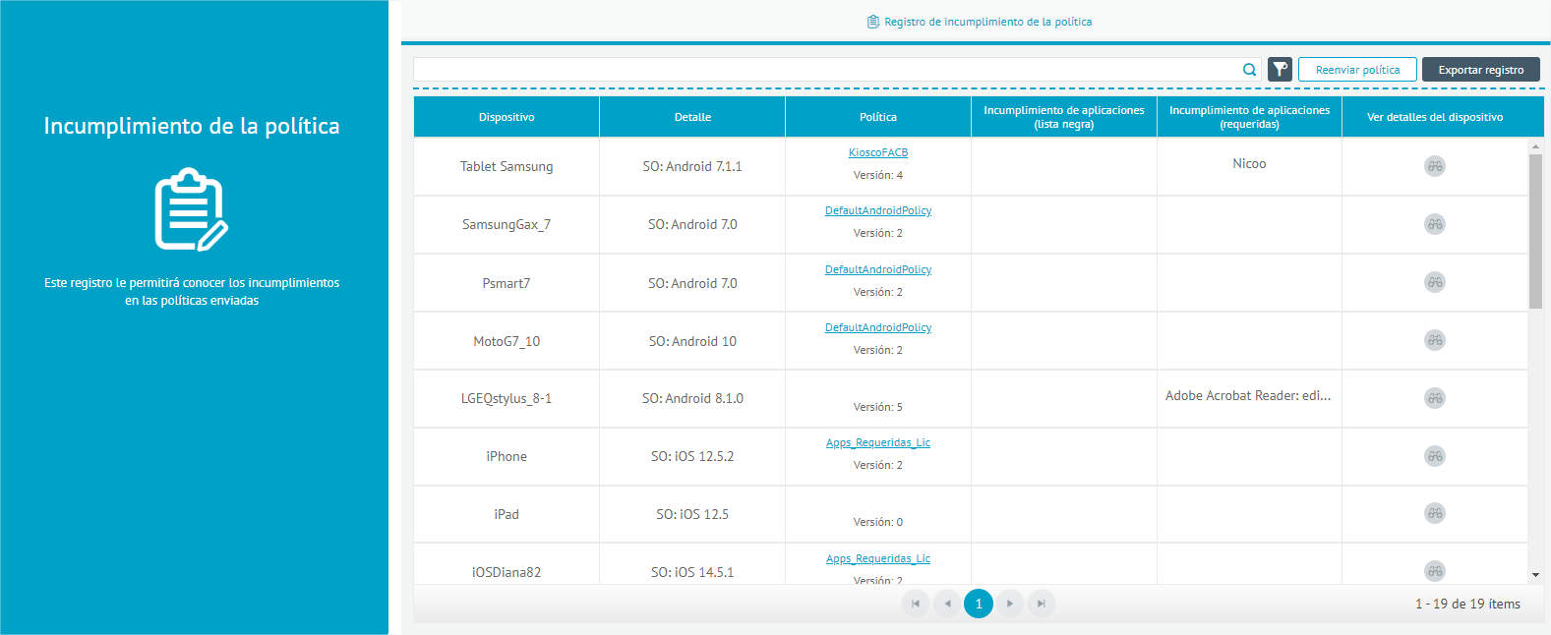This screenshot has width=1551, height=635.
Task: View device details for Tablet Samsung
Action: 1435,166
